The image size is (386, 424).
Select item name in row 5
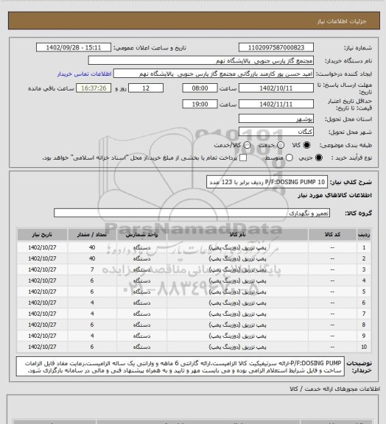point(237,291)
